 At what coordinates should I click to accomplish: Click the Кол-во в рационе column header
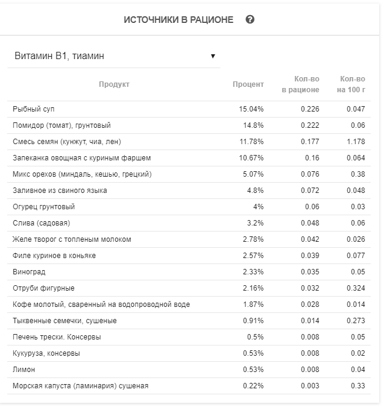(x=300, y=84)
